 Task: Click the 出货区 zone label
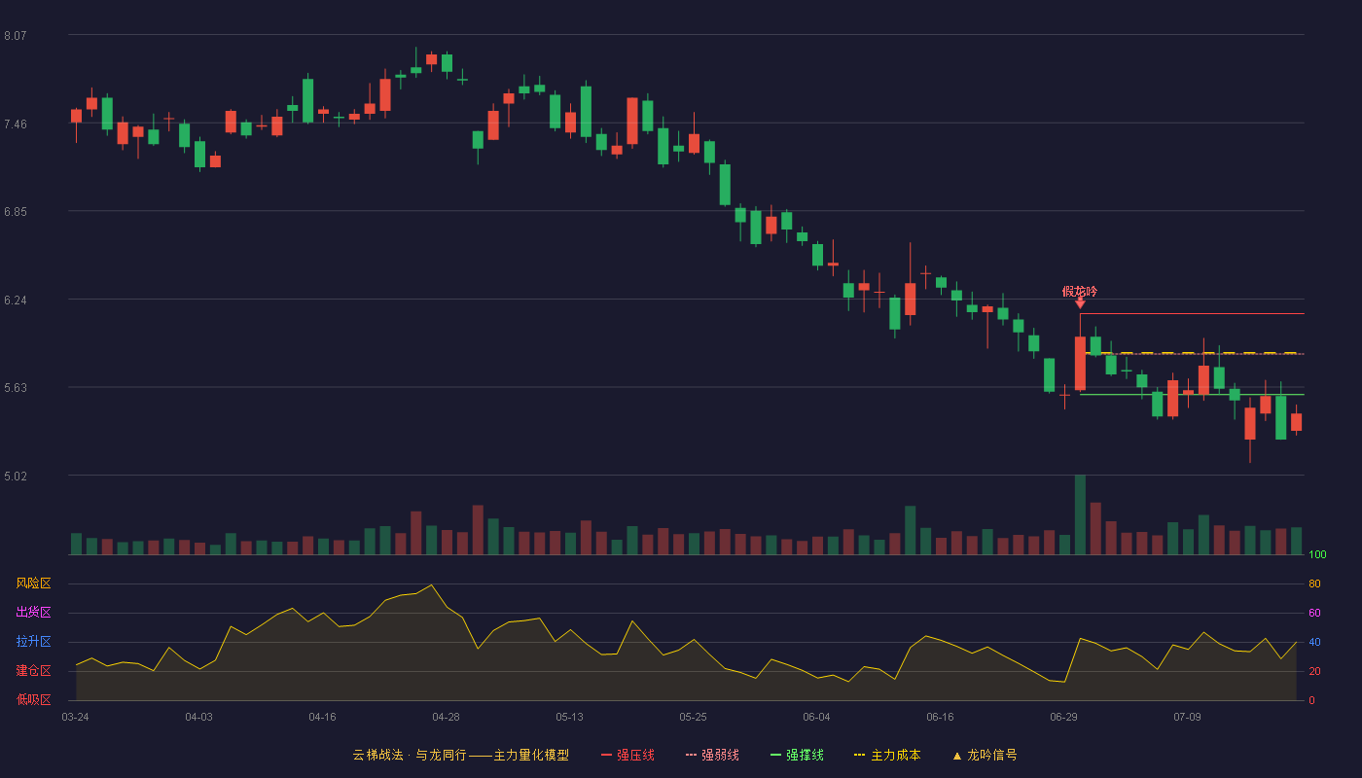tap(33, 613)
